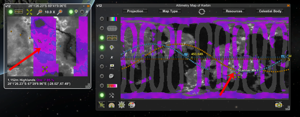The width and height of the screenshot is (300, 117).
Task: Click the Altimetry Map of Kerbin title
Action: coord(193,5)
